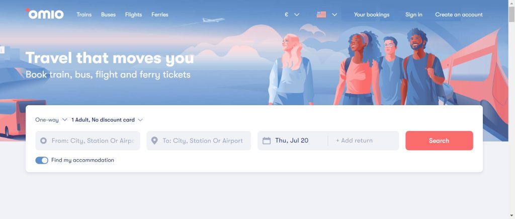Open Your bookings link
The height and width of the screenshot is (219, 515).
click(x=372, y=15)
